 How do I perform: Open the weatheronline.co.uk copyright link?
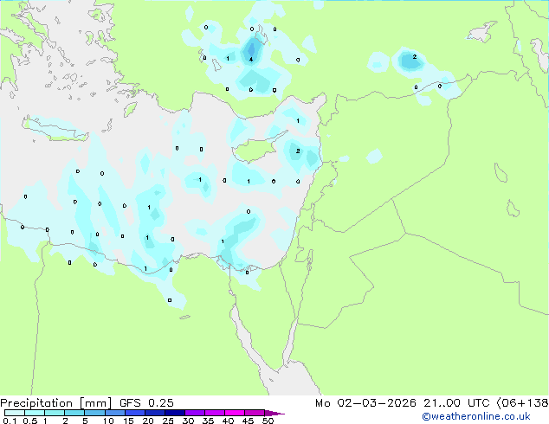(x=476, y=416)
